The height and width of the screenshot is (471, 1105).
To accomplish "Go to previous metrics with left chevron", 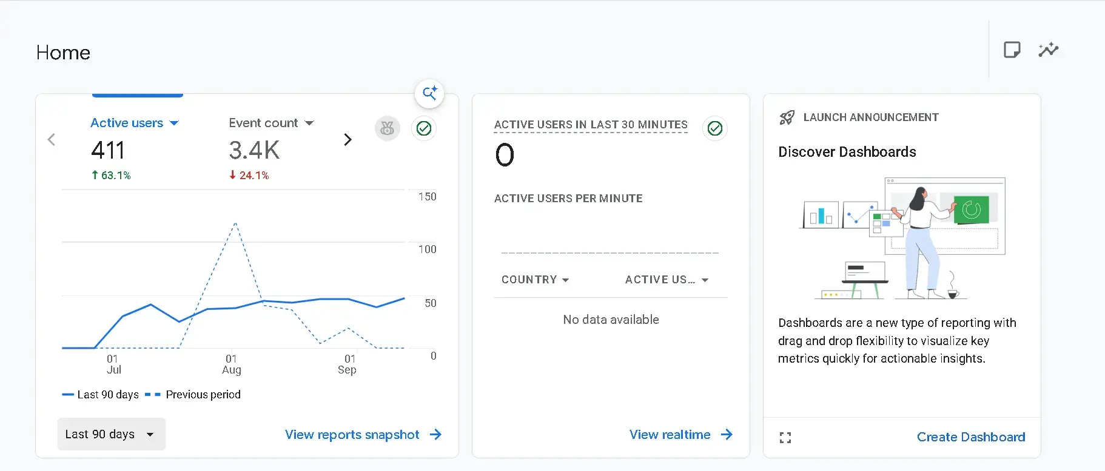I will coord(52,140).
